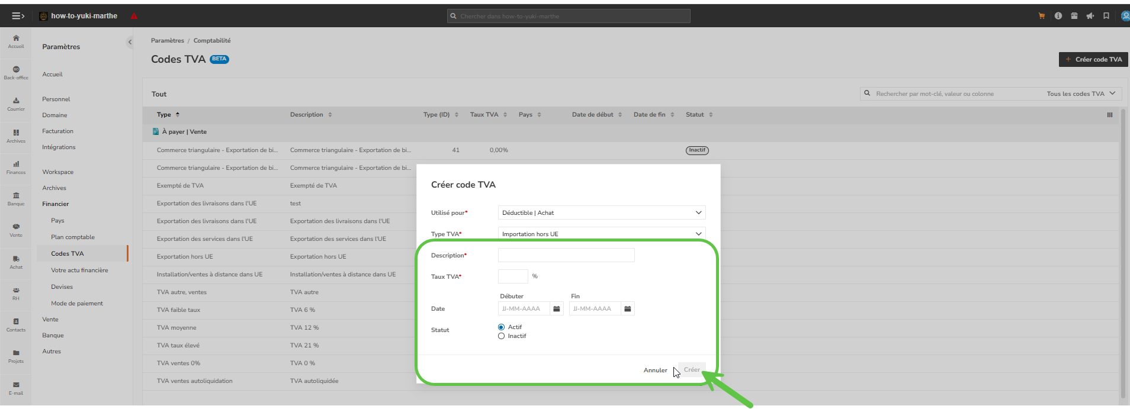Click the Taux TVA percentage field
This screenshot has width=1130, height=409.
click(x=513, y=276)
